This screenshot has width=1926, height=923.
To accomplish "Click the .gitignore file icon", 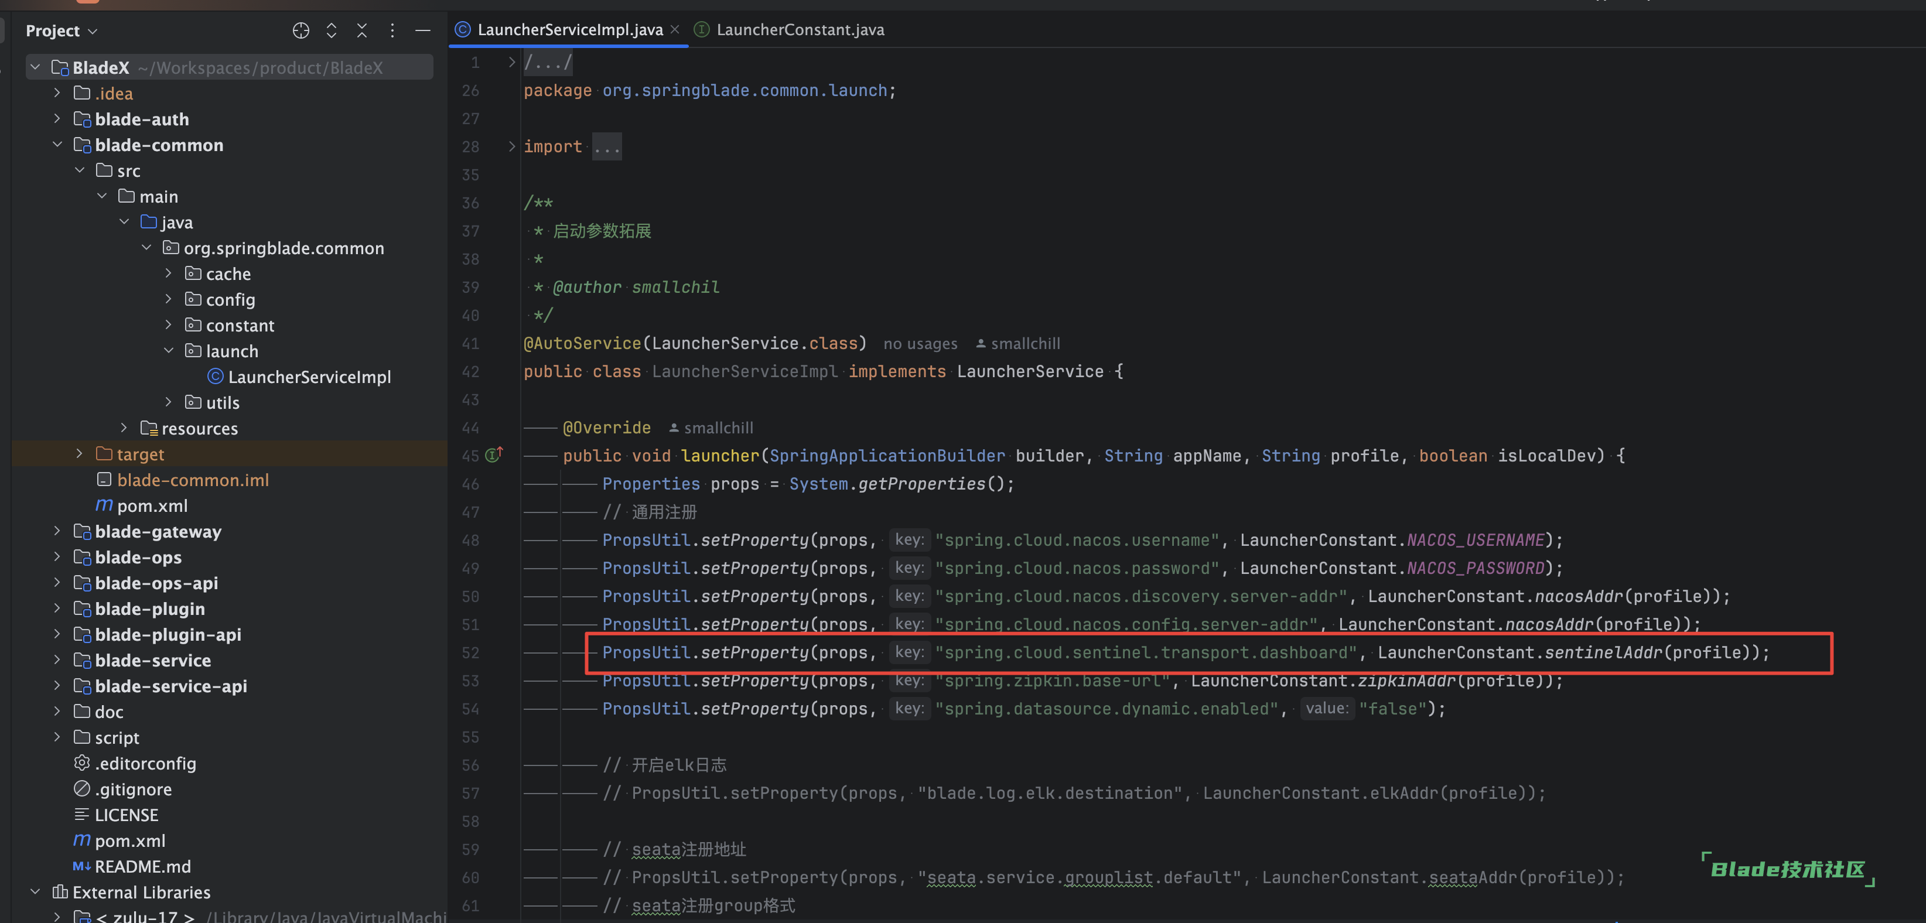I will pos(82,788).
